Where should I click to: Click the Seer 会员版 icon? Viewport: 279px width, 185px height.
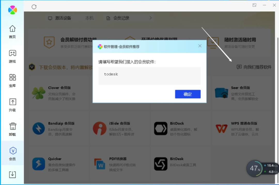(221, 93)
